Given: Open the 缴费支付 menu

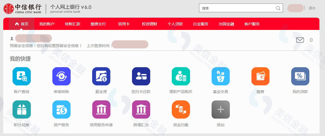Looking at the screenshot, I should point(98,24).
